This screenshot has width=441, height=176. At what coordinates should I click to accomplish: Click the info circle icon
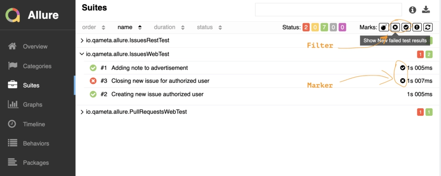[413, 9]
